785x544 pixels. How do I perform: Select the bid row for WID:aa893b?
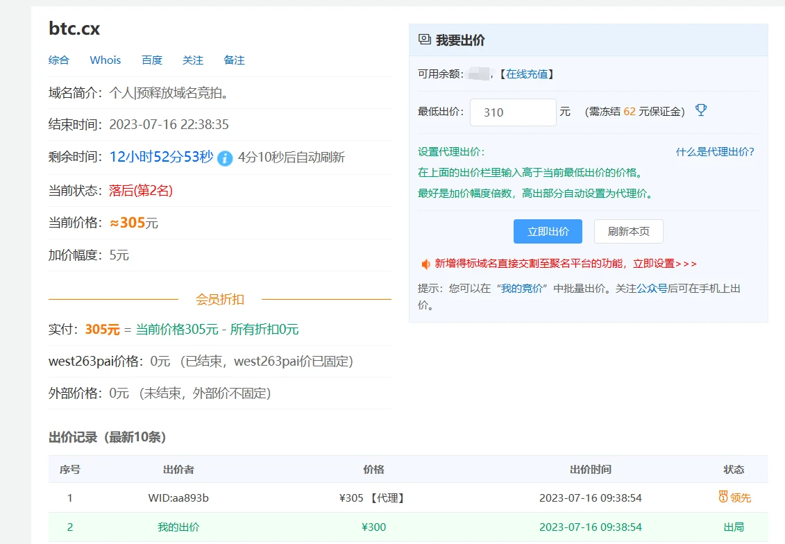(x=408, y=498)
